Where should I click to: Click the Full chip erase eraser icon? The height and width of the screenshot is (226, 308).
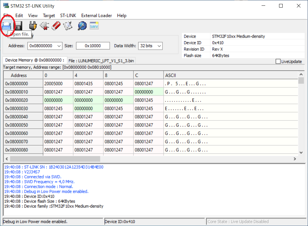pyautogui.click(x=56, y=26)
